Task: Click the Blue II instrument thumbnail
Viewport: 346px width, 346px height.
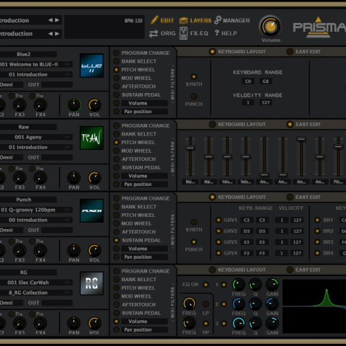Action: [x=92, y=66]
